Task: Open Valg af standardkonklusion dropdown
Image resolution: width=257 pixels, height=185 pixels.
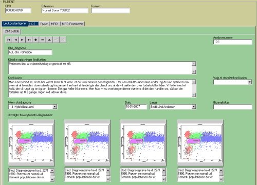Action: tap(250, 82)
